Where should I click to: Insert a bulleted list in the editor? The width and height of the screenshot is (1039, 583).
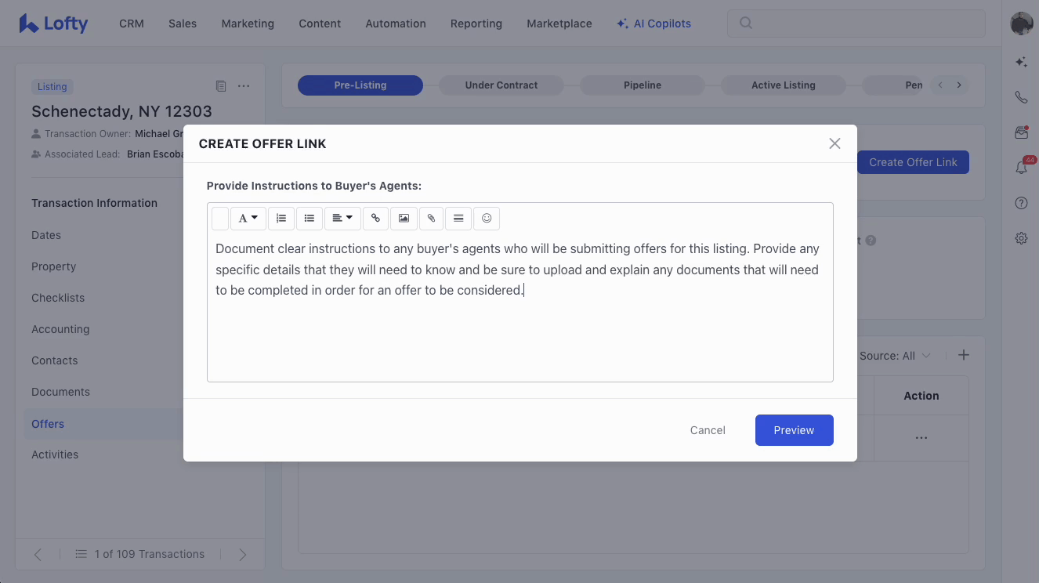[310, 219]
